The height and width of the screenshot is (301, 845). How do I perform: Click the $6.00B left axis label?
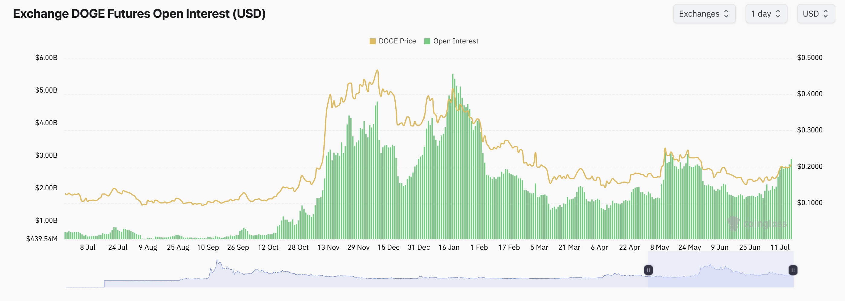coord(46,57)
